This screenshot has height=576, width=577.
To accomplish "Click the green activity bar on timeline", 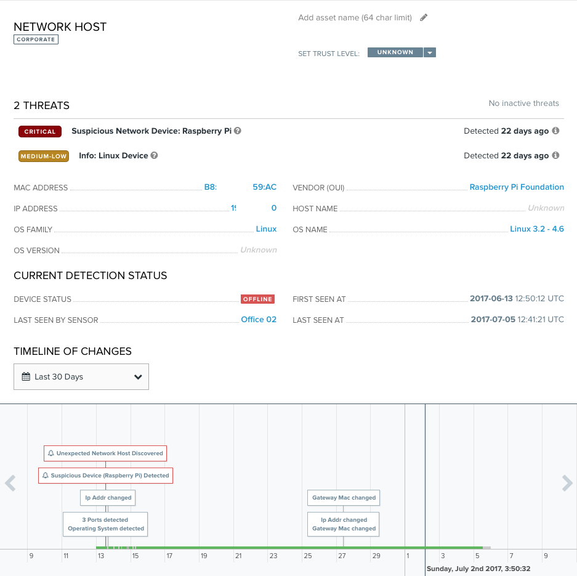I will (x=289, y=547).
